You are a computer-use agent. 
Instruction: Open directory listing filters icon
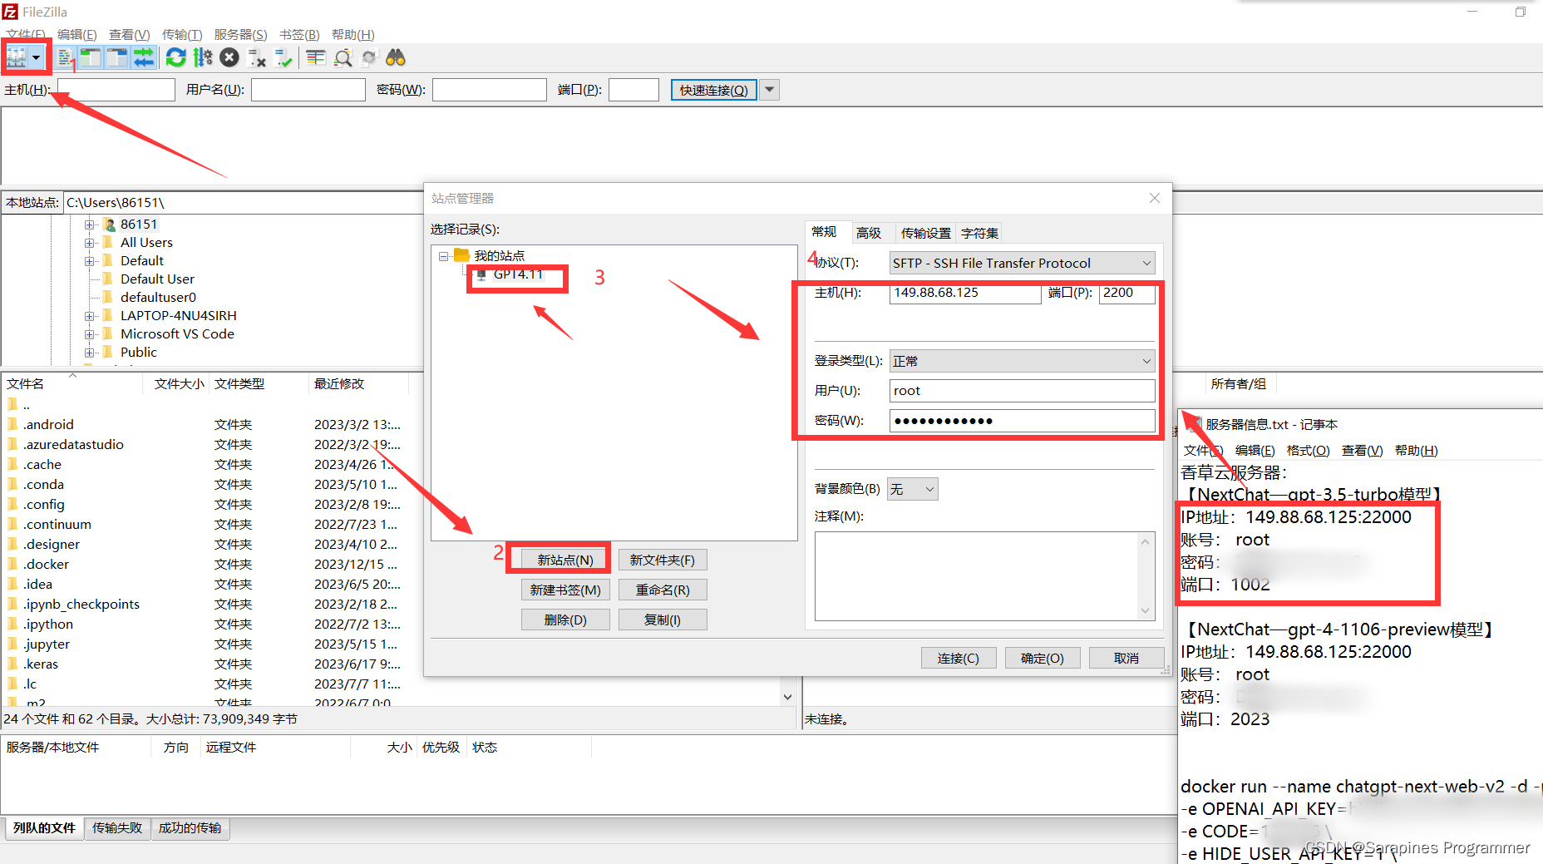point(314,57)
